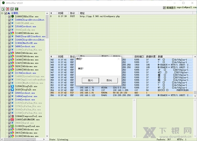Click the SogouCloud.exe process icon
This screenshot has height=141, width=197.
click(12, 126)
